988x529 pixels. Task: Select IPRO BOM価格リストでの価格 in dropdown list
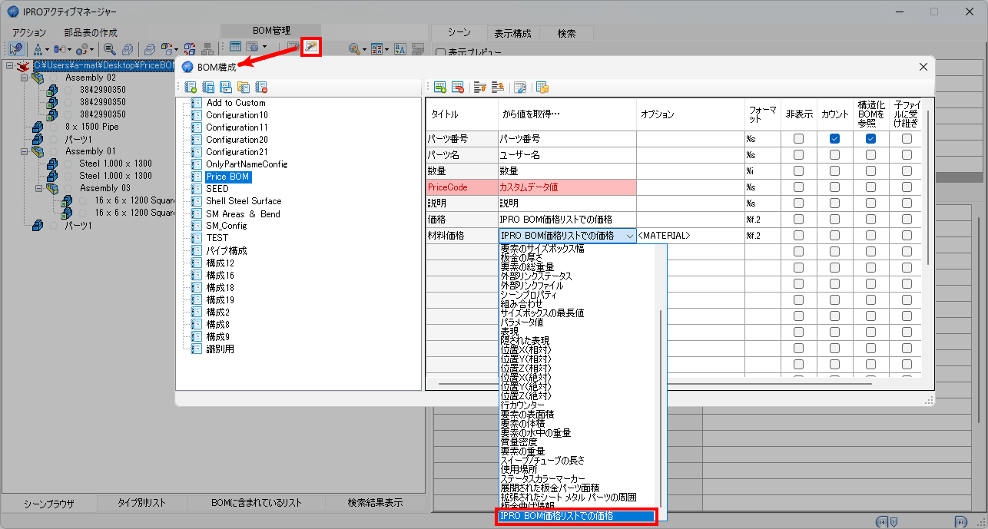click(x=575, y=517)
